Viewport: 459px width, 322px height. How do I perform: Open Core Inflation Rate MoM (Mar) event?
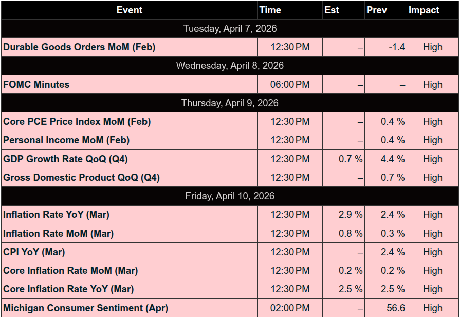[x=70, y=271]
